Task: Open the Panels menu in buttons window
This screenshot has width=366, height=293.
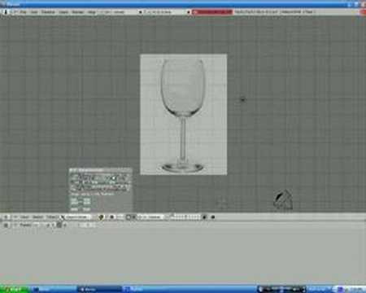Action: click(26, 225)
